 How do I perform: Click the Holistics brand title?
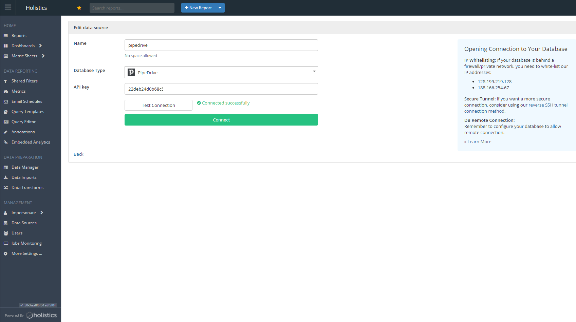click(36, 8)
